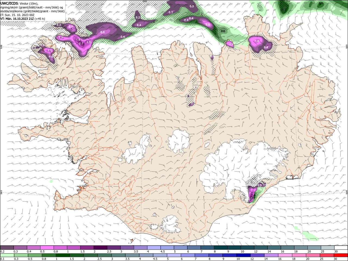
Task: Select the lightest green 0.1–0.3 rain swatch
Action: pos(7,255)
